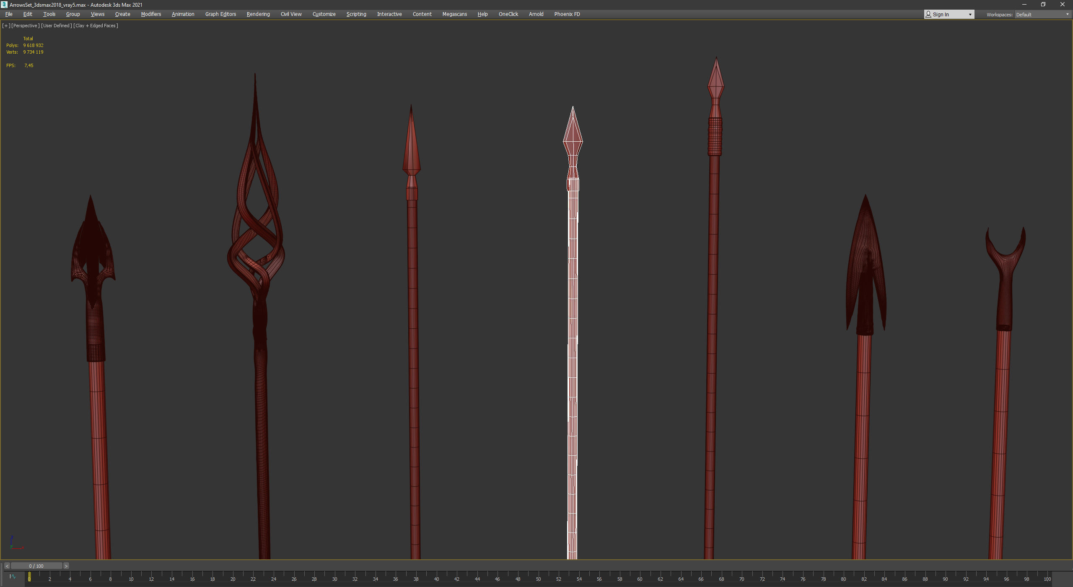The image size is (1073, 587).
Task: Click the [Clay + Edged Faces] shading label
Action: click(96, 26)
